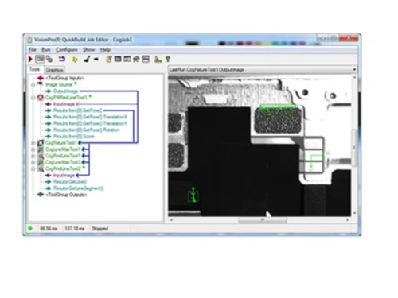Select the GetPose() TranslationX result row
This screenshot has height=298, width=398.
(90, 117)
